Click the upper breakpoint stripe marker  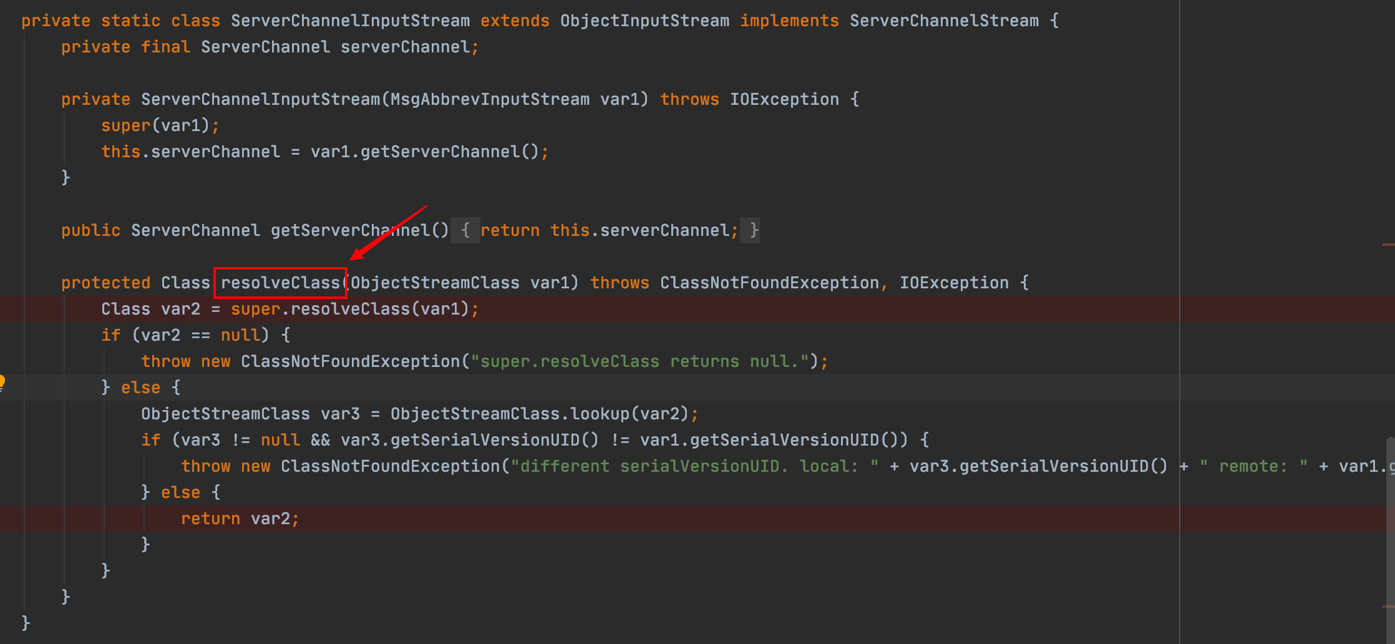pyautogui.click(x=1388, y=245)
